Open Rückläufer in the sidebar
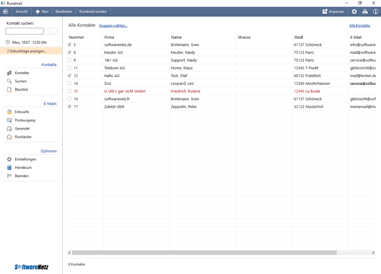 pyautogui.click(x=23, y=137)
